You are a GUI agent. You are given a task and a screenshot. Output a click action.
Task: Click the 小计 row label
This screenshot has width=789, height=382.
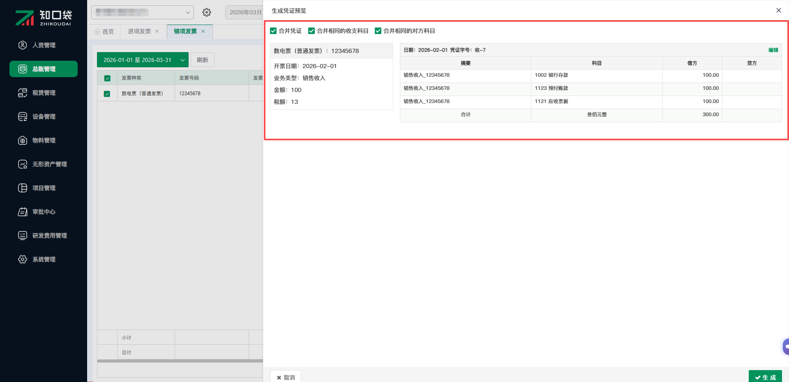point(127,338)
